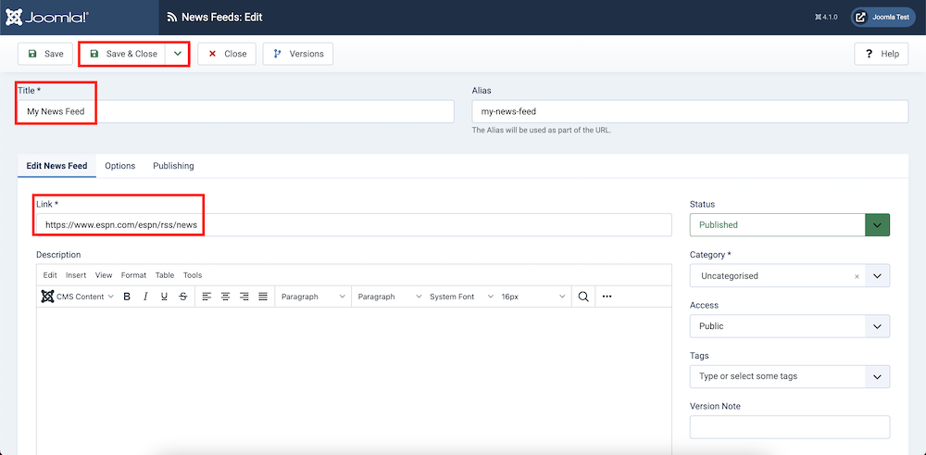This screenshot has height=455, width=926.
Task: Switch to the Edit News Feed tab
Action: (x=56, y=166)
